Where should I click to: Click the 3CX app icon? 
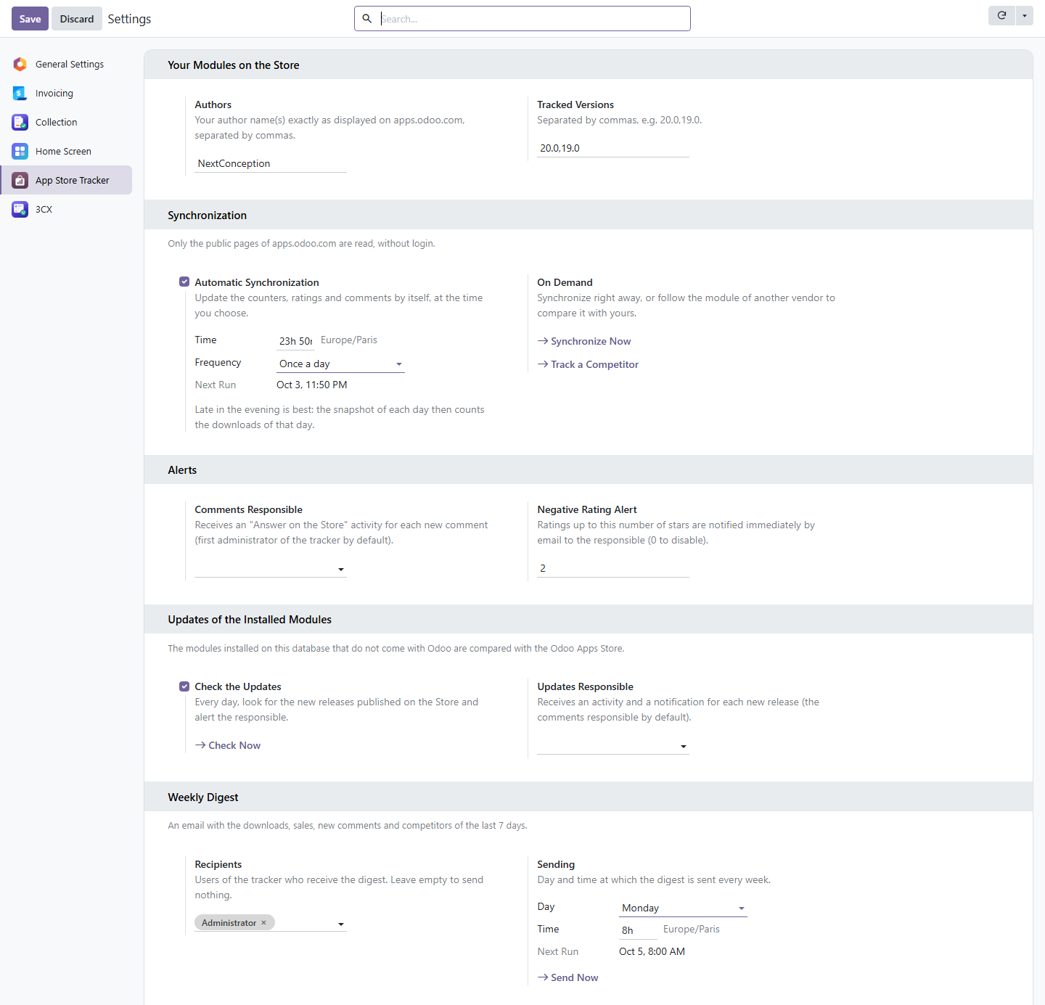pyautogui.click(x=20, y=210)
